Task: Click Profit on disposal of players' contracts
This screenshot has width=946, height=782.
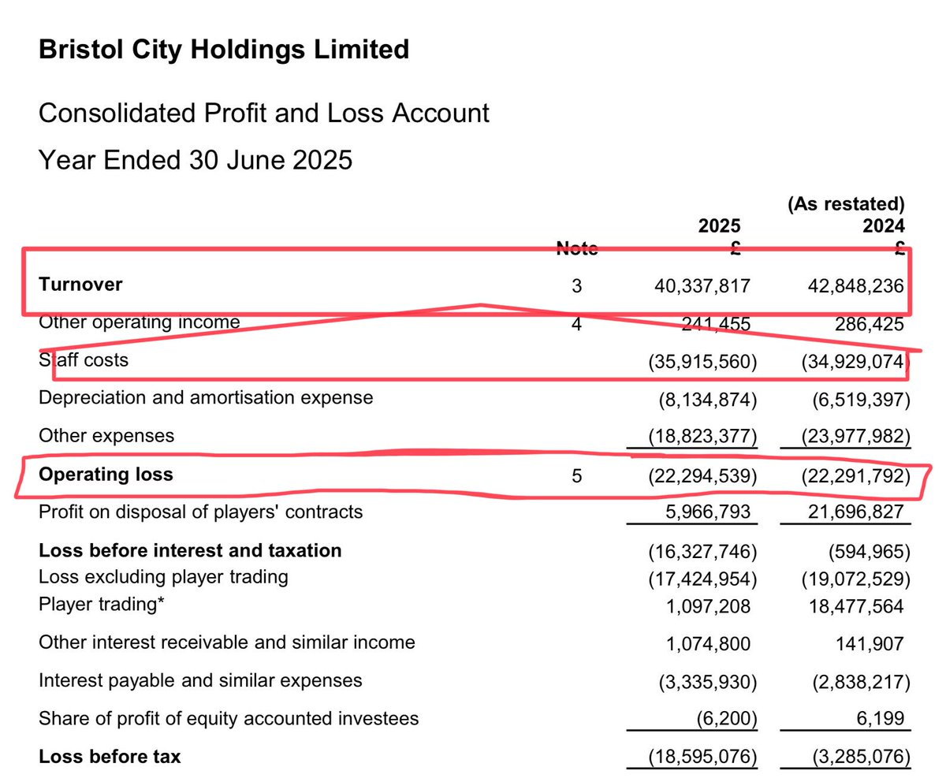Action: click(201, 512)
